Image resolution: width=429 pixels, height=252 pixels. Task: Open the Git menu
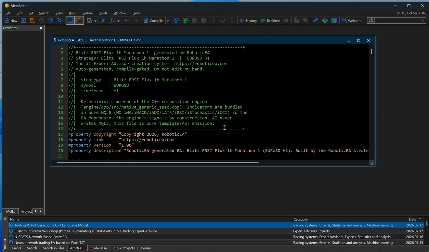31,13
